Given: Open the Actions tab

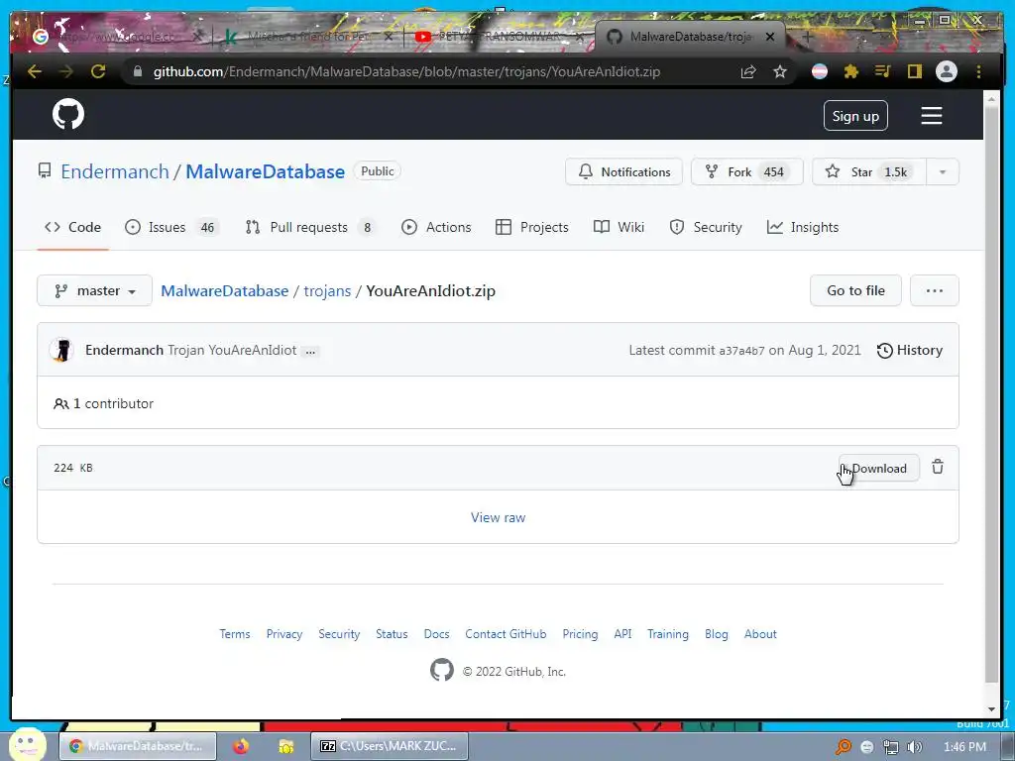Looking at the screenshot, I should point(436,227).
